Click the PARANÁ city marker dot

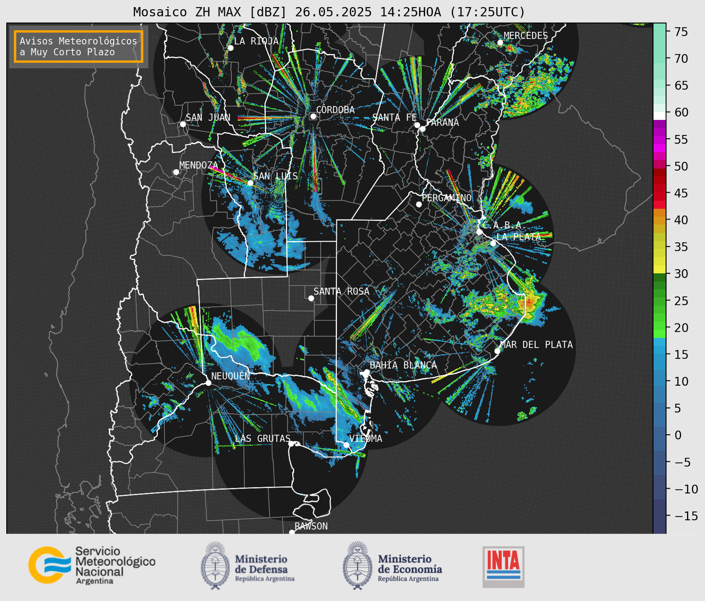point(422,129)
